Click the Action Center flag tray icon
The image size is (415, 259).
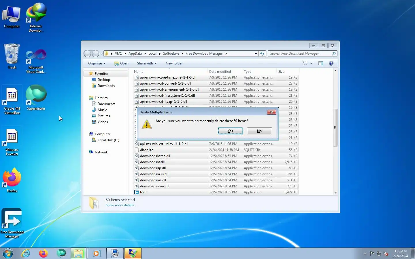[x=372, y=254]
